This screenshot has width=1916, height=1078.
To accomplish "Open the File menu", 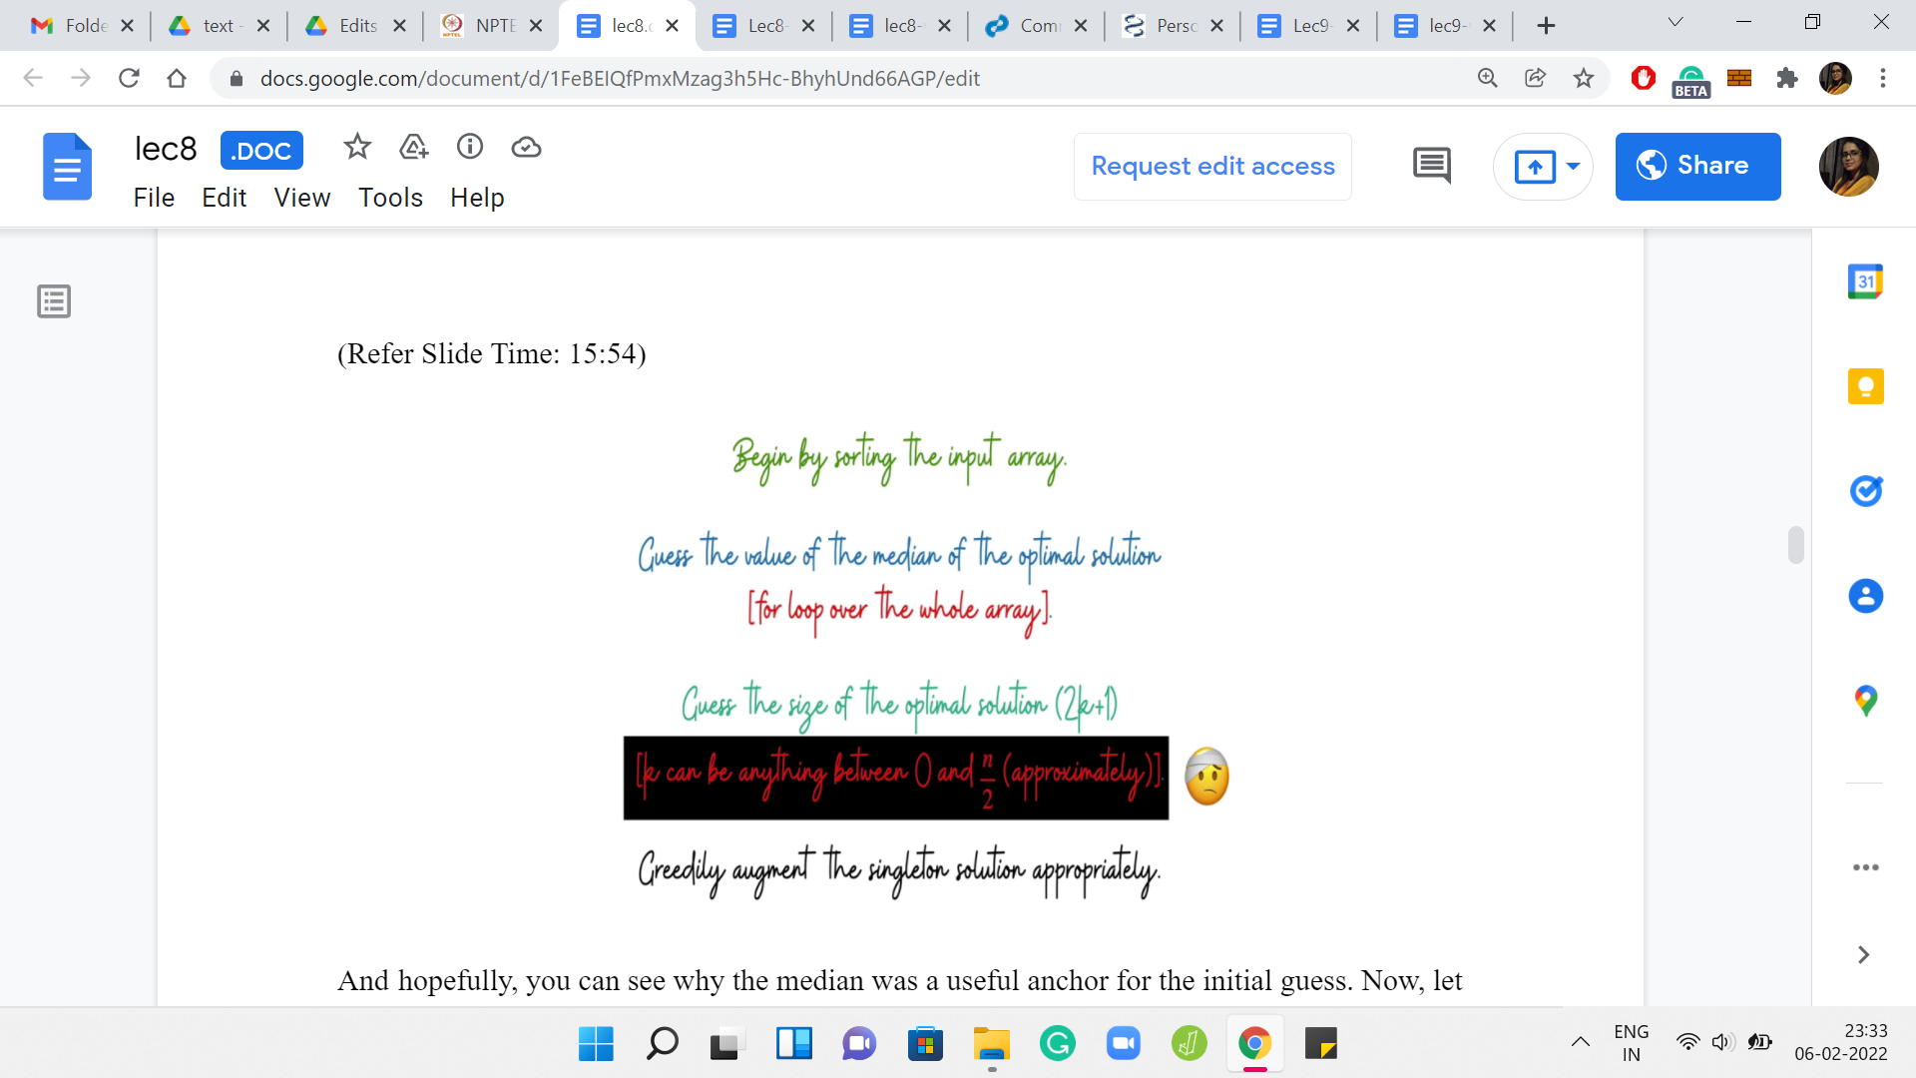I will 154,198.
